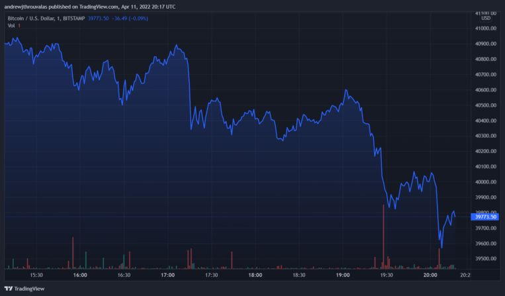Click the price line low point after 20:00
Viewport: 505px width, 296px height.
pos(441,247)
